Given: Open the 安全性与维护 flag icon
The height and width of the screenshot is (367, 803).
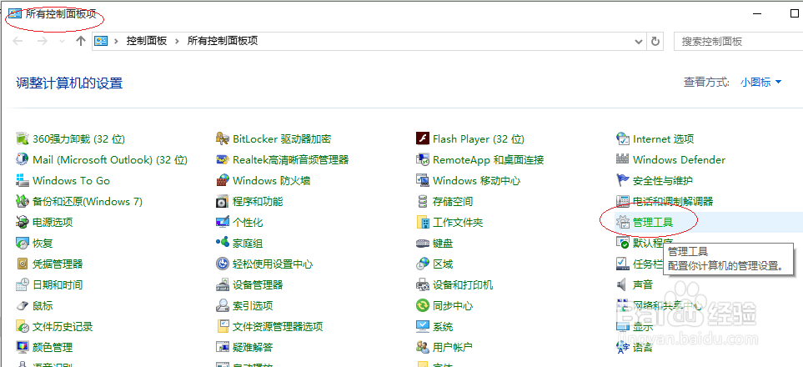Looking at the screenshot, I should pos(622,181).
